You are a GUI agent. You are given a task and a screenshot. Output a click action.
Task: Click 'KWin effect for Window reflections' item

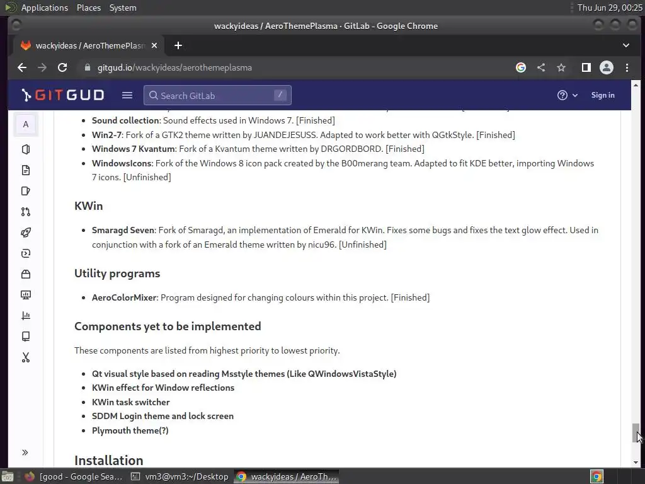coord(163,388)
